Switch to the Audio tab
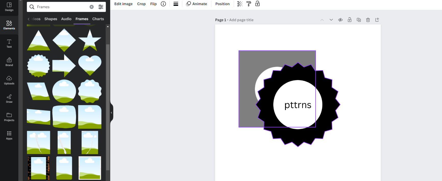Image resolution: width=442 pixels, height=181 pixels. click(x=66, y=19)
